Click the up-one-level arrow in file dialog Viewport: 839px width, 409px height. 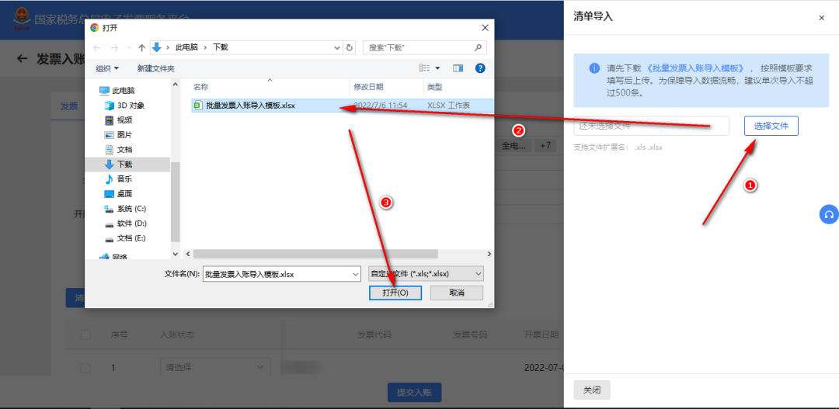point(141,47)
